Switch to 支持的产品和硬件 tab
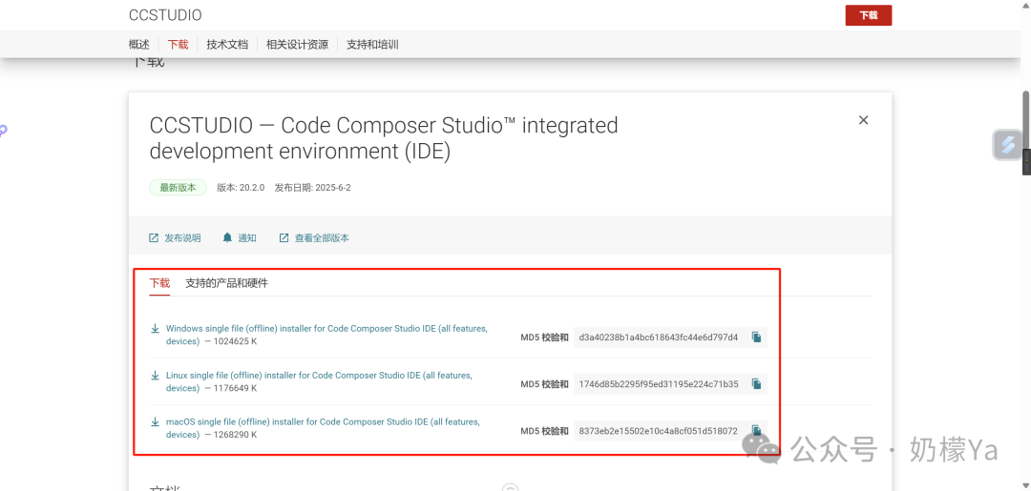 [227, 283]
